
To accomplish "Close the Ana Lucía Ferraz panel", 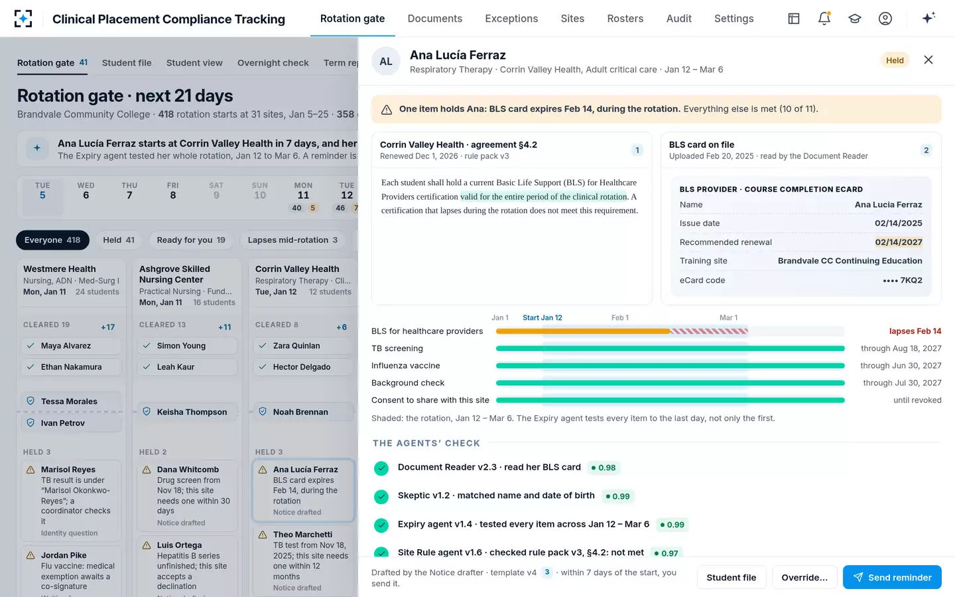I will [x=928, y=60].
